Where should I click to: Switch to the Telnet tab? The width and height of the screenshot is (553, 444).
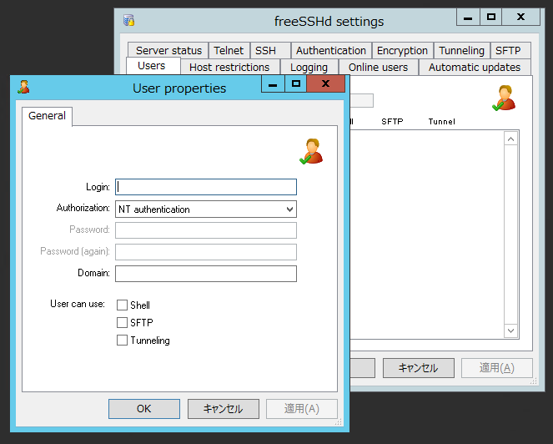click(229, 50)
